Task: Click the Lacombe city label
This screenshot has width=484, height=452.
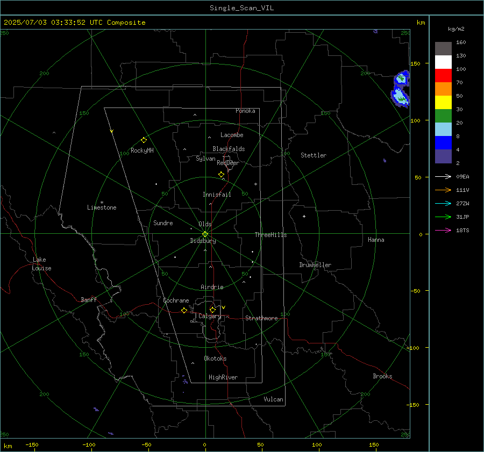Action: point(232,135)
